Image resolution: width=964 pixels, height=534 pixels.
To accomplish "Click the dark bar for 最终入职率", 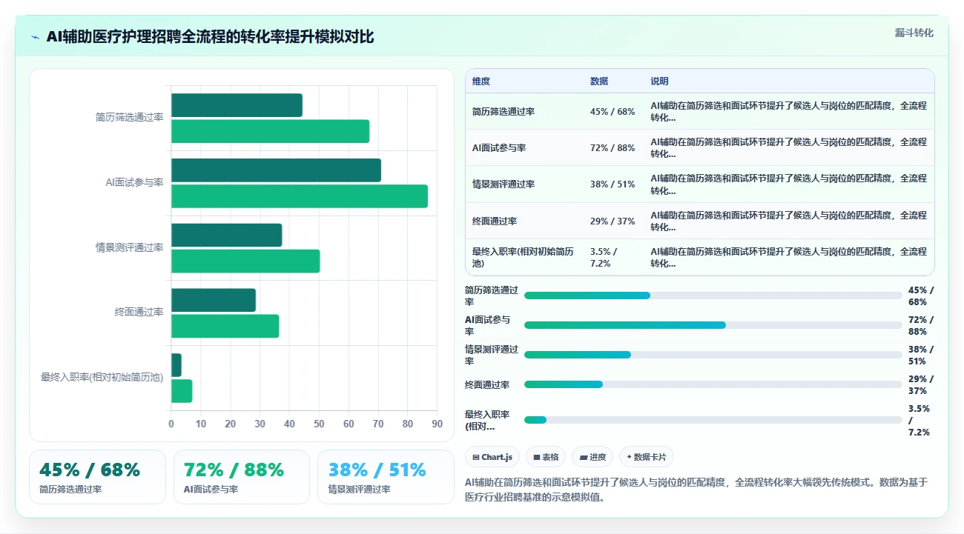I will (176, 365).
